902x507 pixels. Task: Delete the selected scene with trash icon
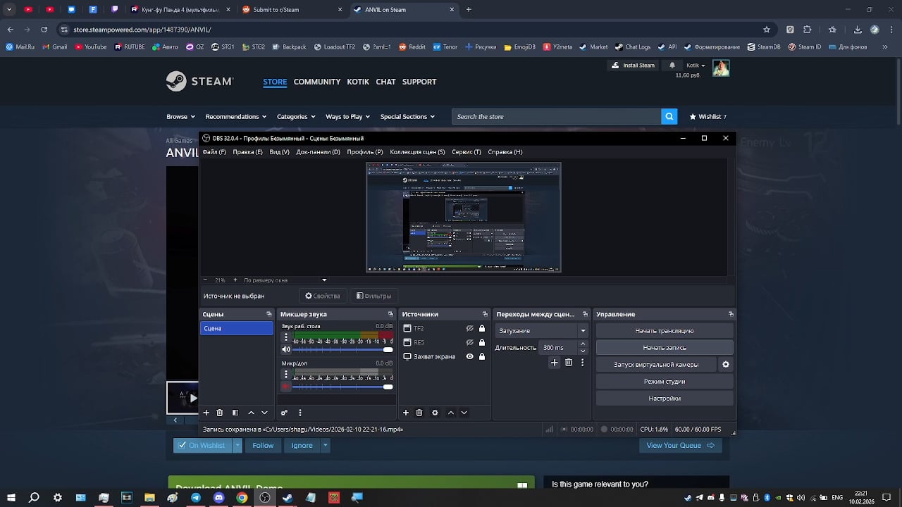click(x=220, y=413)
